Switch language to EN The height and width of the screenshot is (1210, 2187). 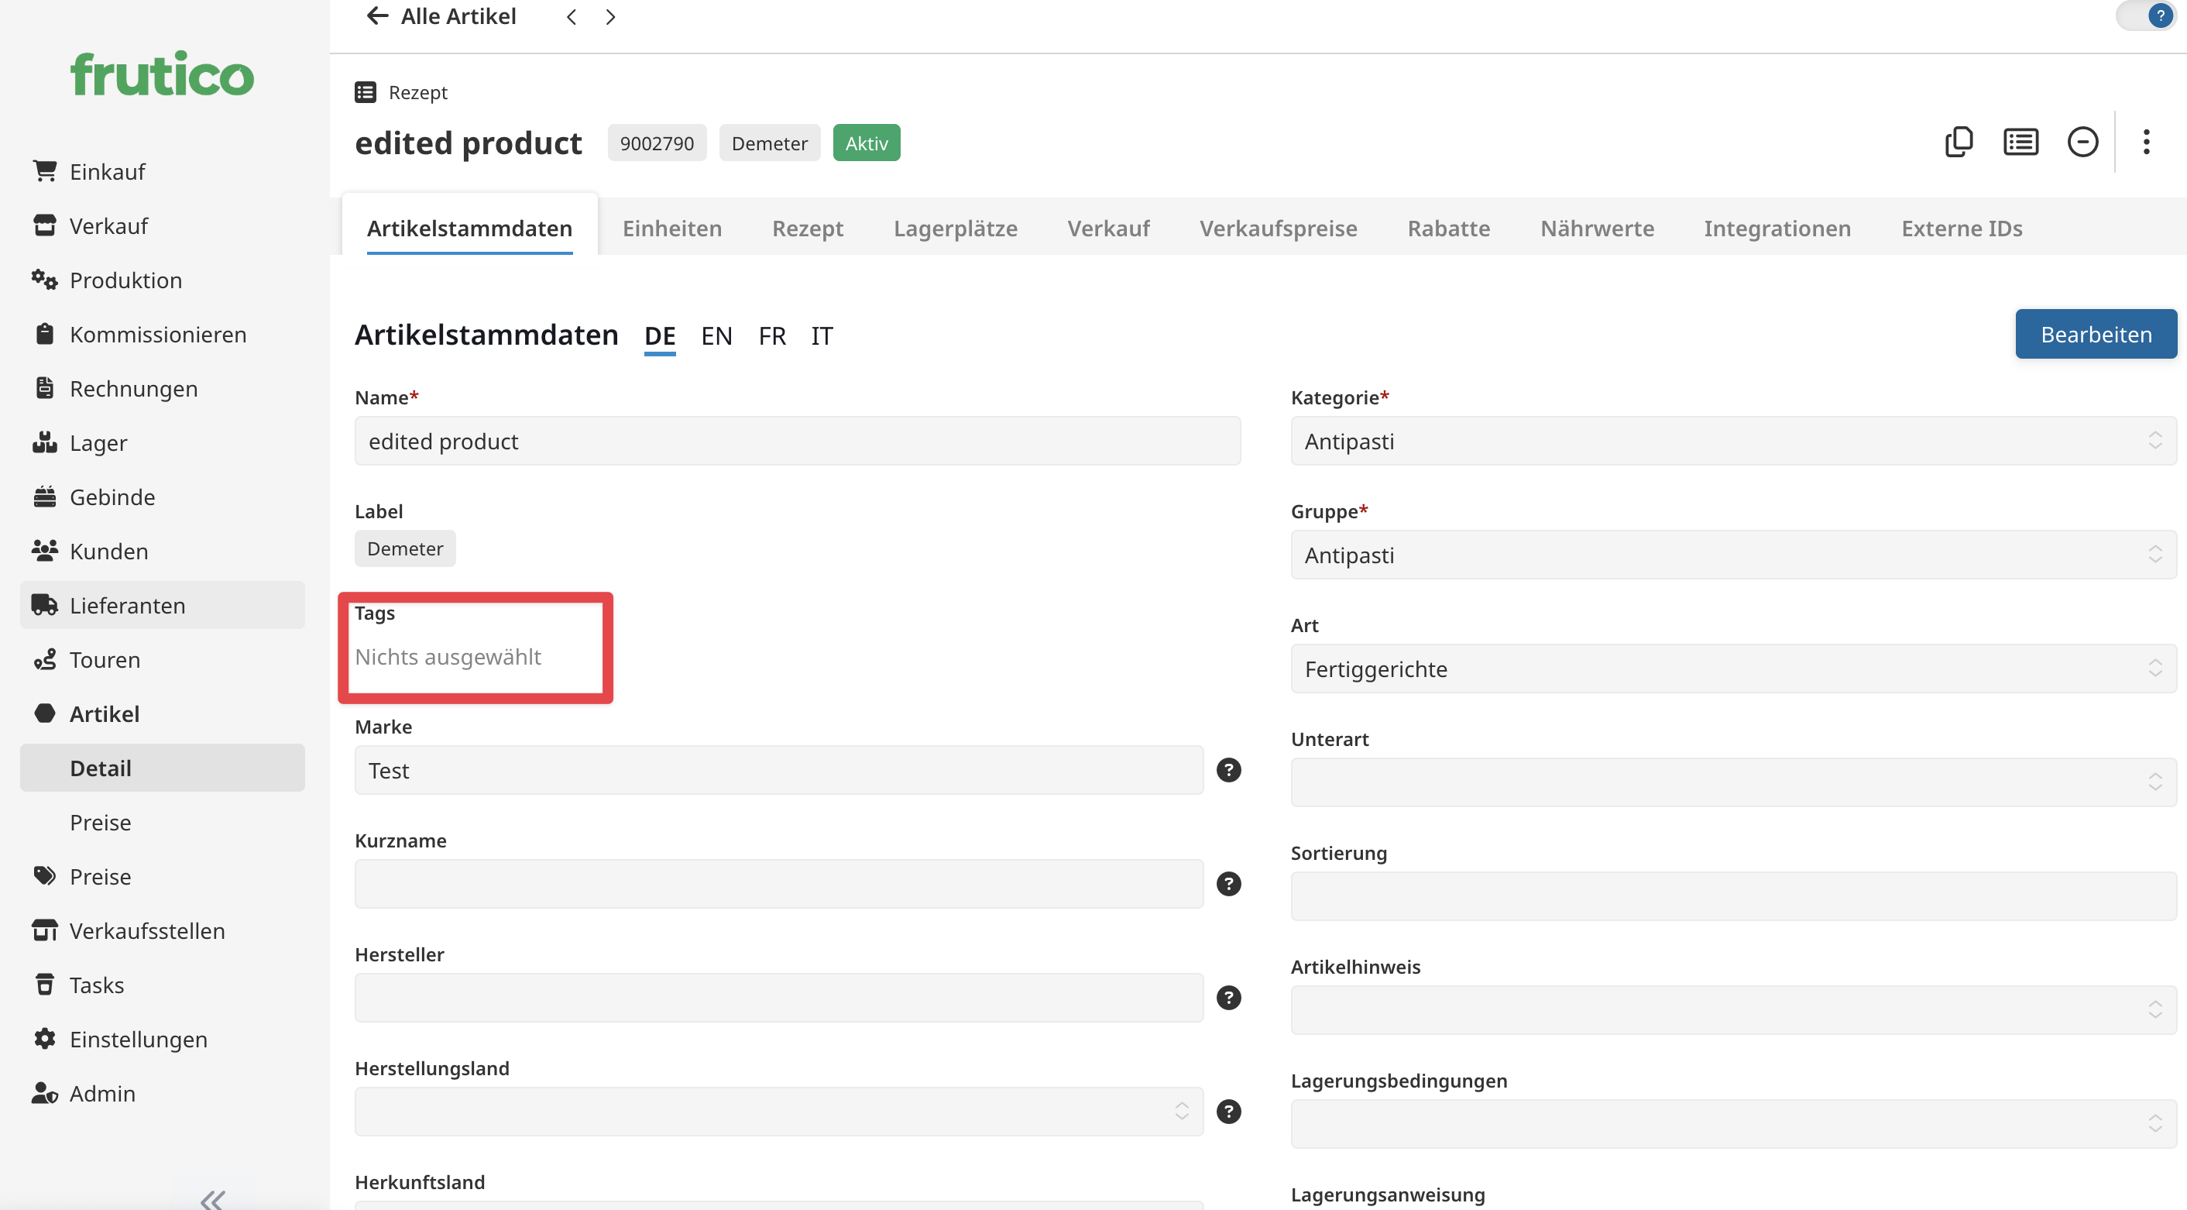tap(716, 336)
